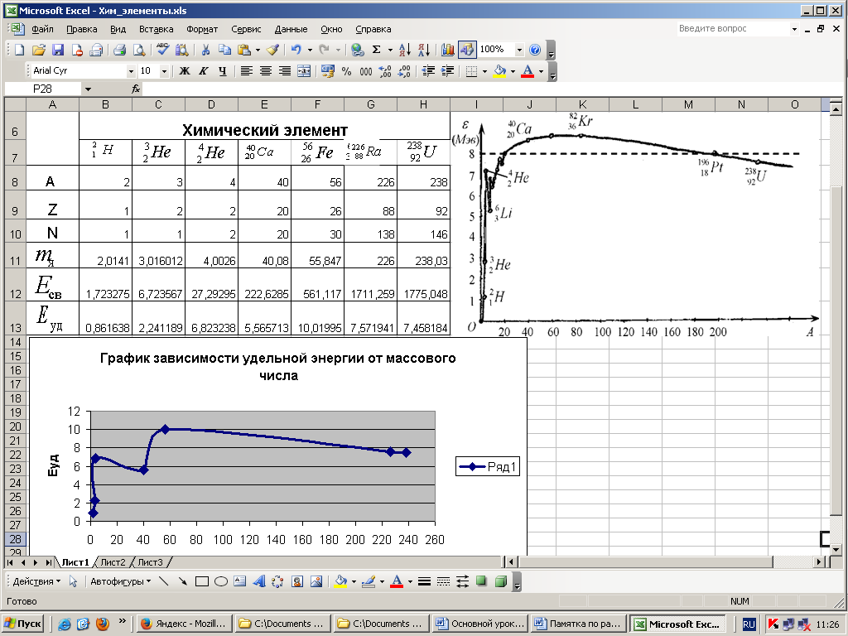
Task: Activate the Format Painter brush
Action: click(273, 50)
